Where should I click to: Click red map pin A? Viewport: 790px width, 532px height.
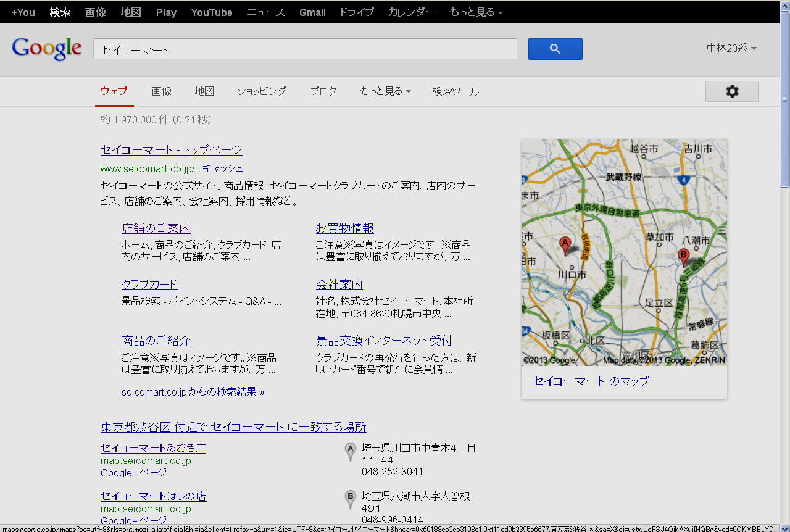tap(565, 246)
